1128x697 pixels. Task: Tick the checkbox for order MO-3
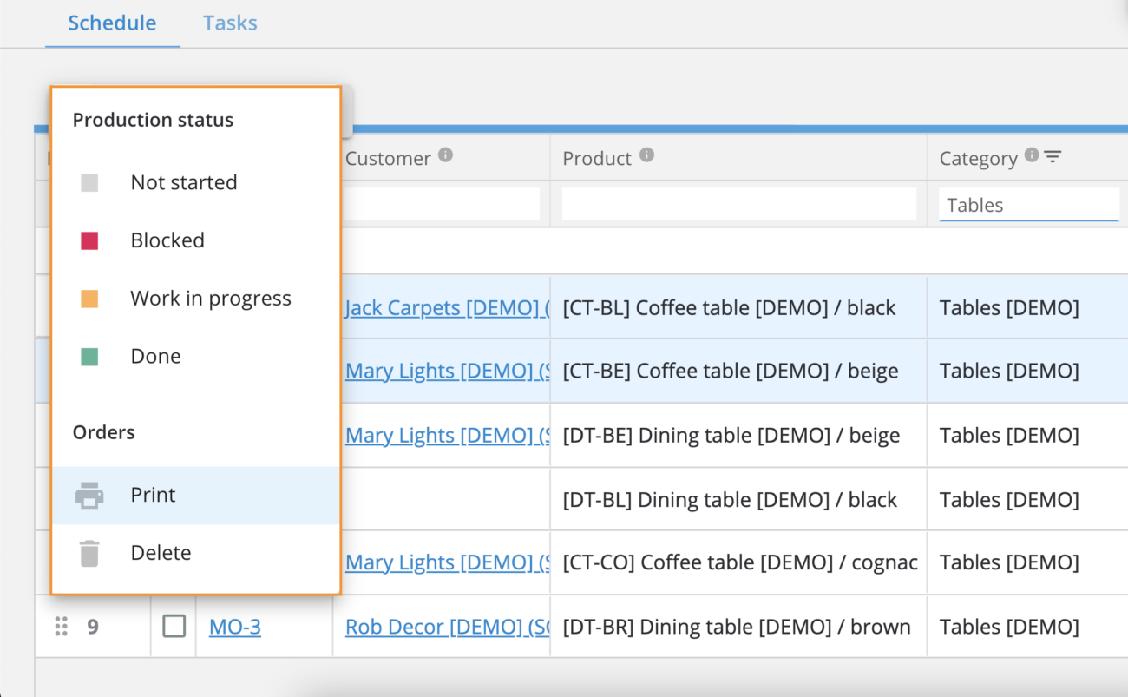174,626
